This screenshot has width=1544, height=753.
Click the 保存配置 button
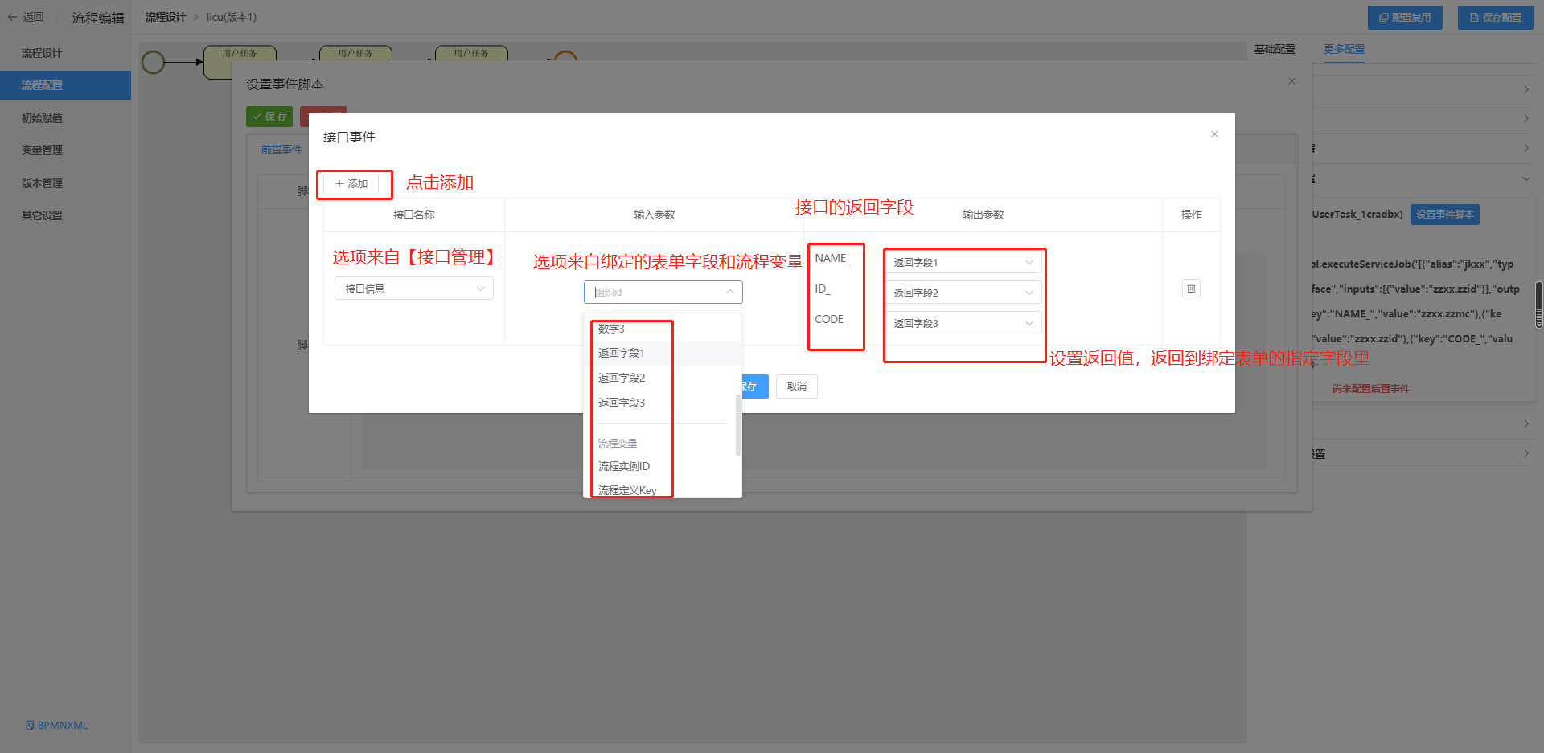(1495, 17)
